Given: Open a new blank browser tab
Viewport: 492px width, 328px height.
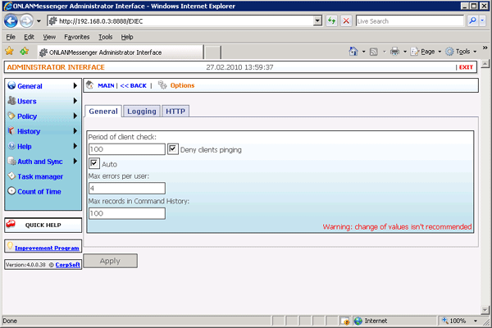Looking at the screenshot, I should coord(212,52).
